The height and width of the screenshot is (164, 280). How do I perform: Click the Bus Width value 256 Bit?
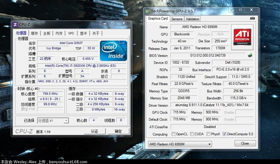pyautogui.click(x=238, y=91)
